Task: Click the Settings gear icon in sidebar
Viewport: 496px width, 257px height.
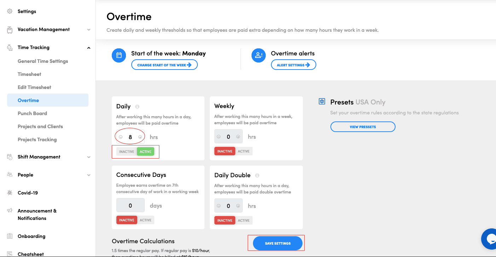Action: [x=10, y=11]
